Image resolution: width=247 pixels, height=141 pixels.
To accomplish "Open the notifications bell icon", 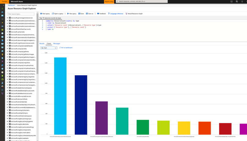I will (242, 2).
